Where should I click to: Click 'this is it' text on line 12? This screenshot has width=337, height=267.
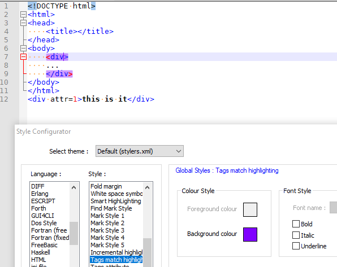pos(105,99)
